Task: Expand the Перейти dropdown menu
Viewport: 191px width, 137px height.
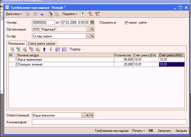Action: (70, 14)
